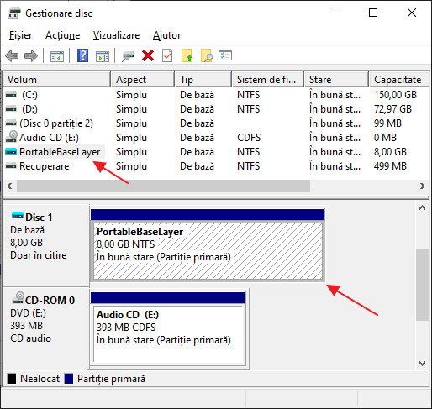This screenshot has width=432, height=409.
Task: Click the Volum column header
Action: pyautogui.click(x=56, y=80)
